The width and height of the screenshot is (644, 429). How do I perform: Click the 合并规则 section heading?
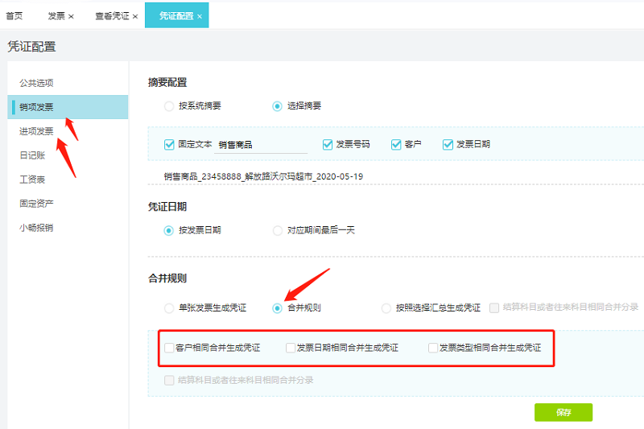click(167, 278)
